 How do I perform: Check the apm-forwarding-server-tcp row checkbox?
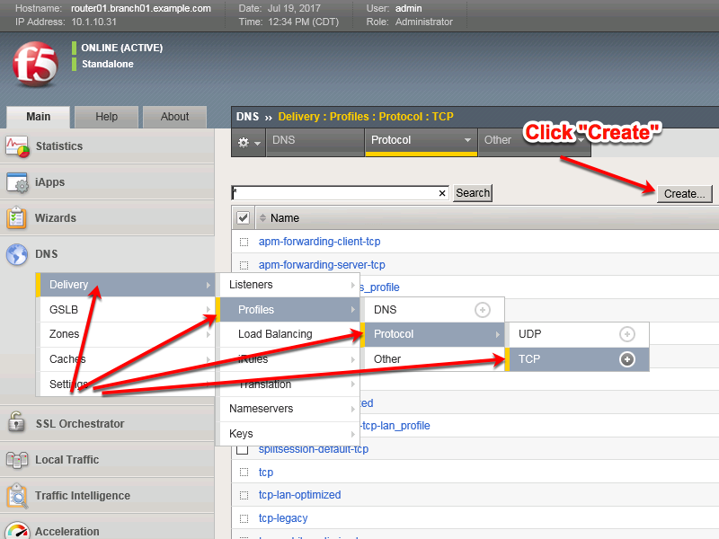(244, 265)
